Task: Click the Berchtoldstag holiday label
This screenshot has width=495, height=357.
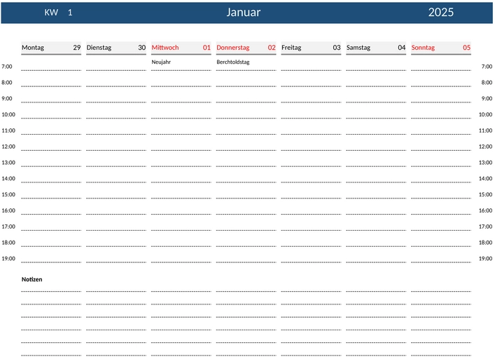Action: (233, 62)
